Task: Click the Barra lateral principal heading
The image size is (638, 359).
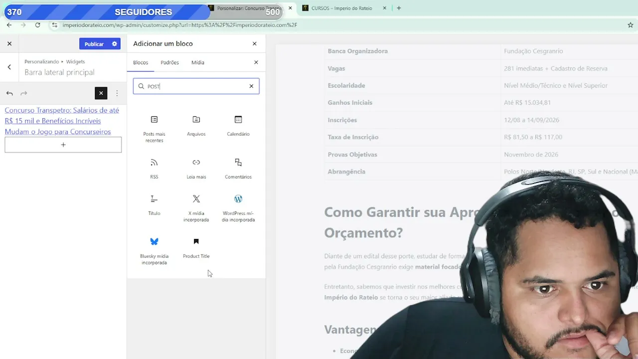Action: click(59, 72)
